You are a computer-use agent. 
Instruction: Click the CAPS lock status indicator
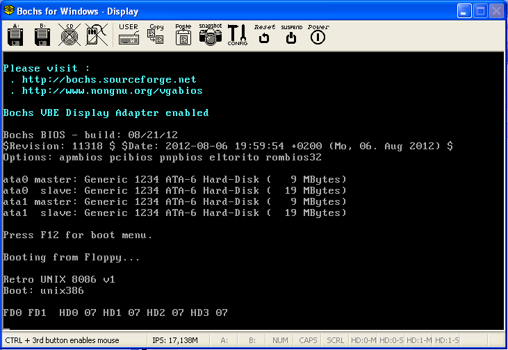[308, 340]
